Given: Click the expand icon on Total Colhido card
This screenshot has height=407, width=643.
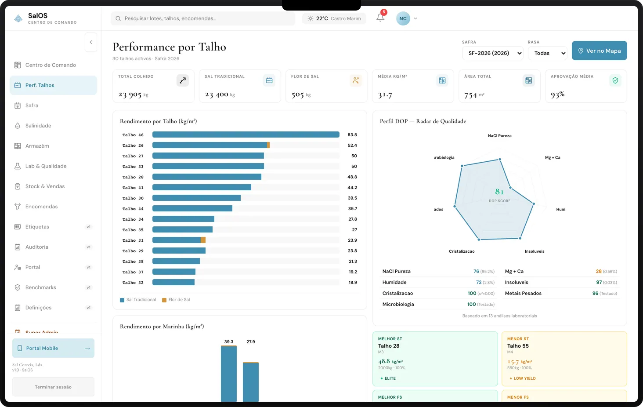Looking at the screenshot, I should click(x=183, y=80).
